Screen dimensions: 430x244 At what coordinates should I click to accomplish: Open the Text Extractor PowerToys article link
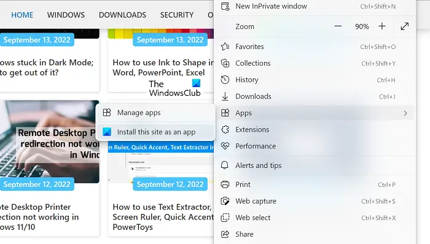(x=163, y=217)
